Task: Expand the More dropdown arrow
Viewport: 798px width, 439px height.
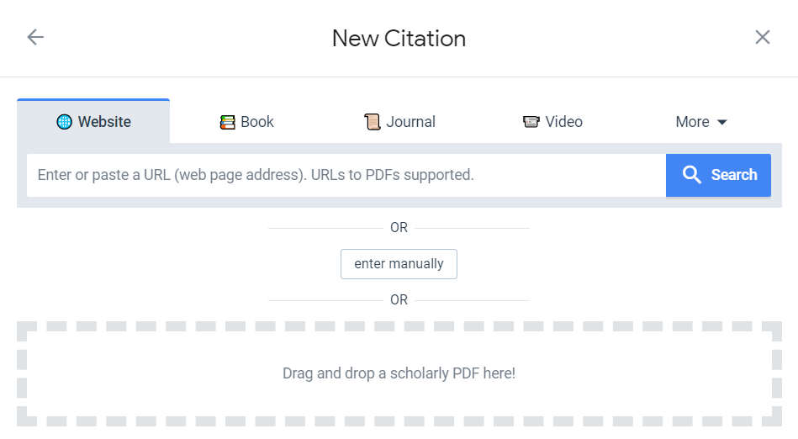Action: [x=721, y=122]
